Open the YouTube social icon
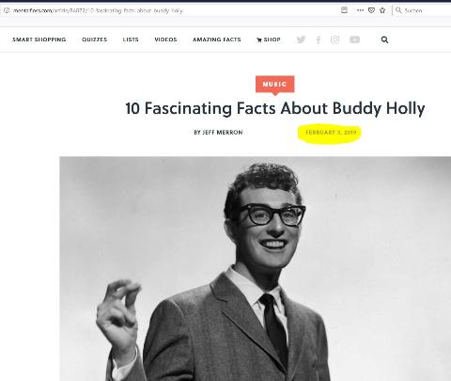This screenshot has height=381, width=451. click(x=354, y=40)
